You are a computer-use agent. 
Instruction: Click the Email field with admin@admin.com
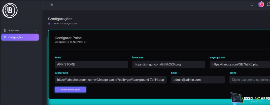[198, 80]
